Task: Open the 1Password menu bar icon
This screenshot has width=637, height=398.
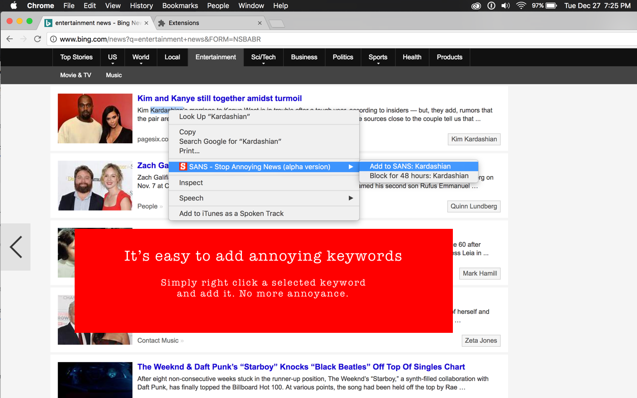Action: pyautogui.click(x=491, y=6)
